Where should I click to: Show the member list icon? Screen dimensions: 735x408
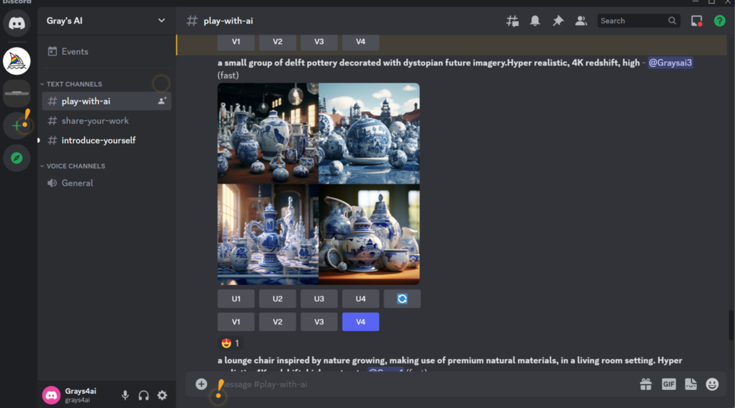click(x=581, y=21)
